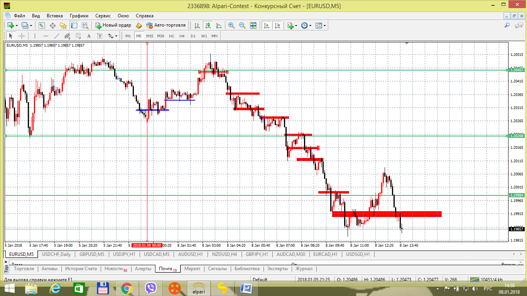This screenshot has width=527, height=296.
Task: Switch chart to candlesticks mode
Action: pyautogui.click(x=208, y=25)
